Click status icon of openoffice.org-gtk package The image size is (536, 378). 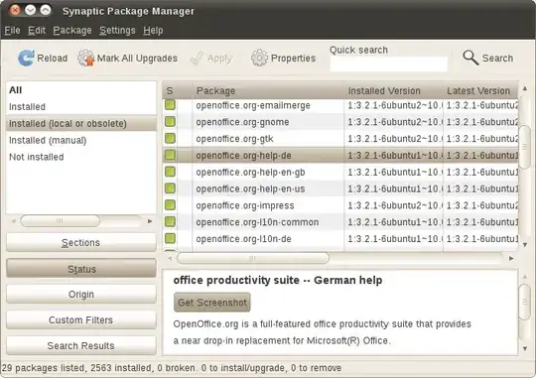pyautogui.click(x=170, y=139)
